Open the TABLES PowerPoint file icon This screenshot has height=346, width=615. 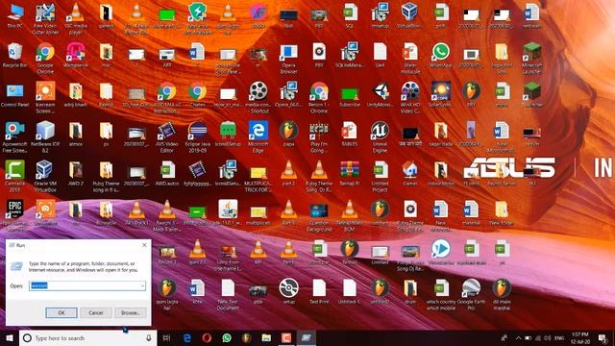pos(350,134)
